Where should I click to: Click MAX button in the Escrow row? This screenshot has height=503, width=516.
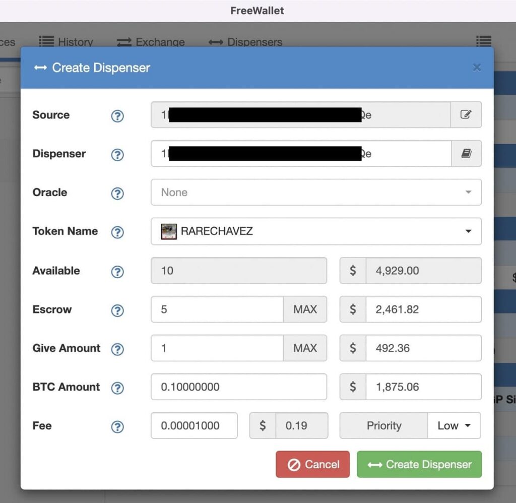point(305,309)
